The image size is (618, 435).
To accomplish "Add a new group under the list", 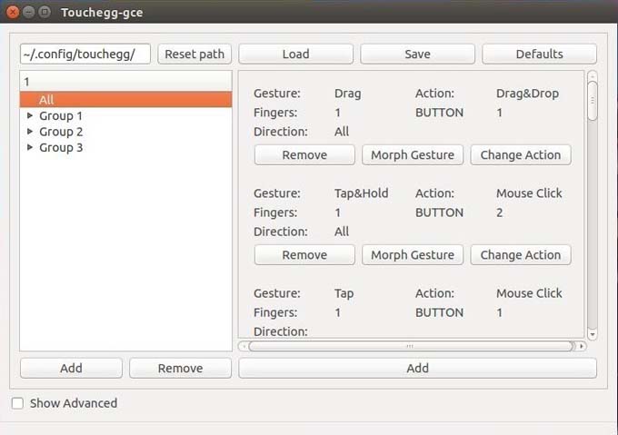I will coord(71,368).
